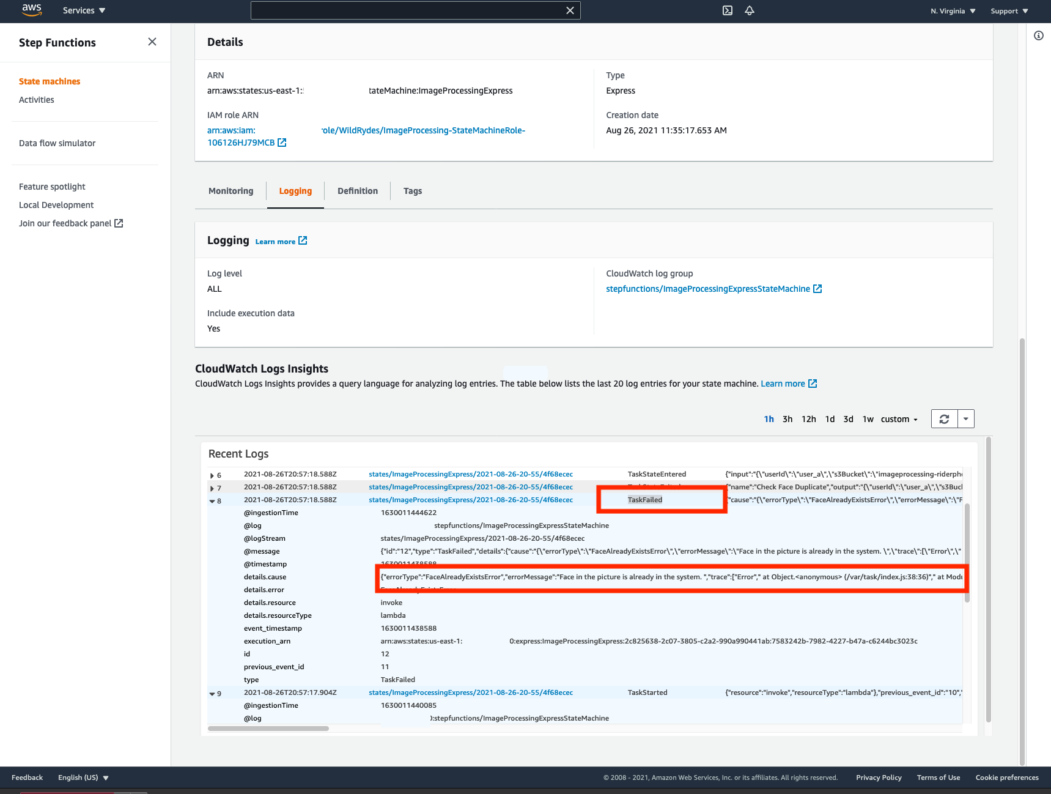Open the Privacy Policy link
The width and height of the screenshot is (1051, 794).
879,777
